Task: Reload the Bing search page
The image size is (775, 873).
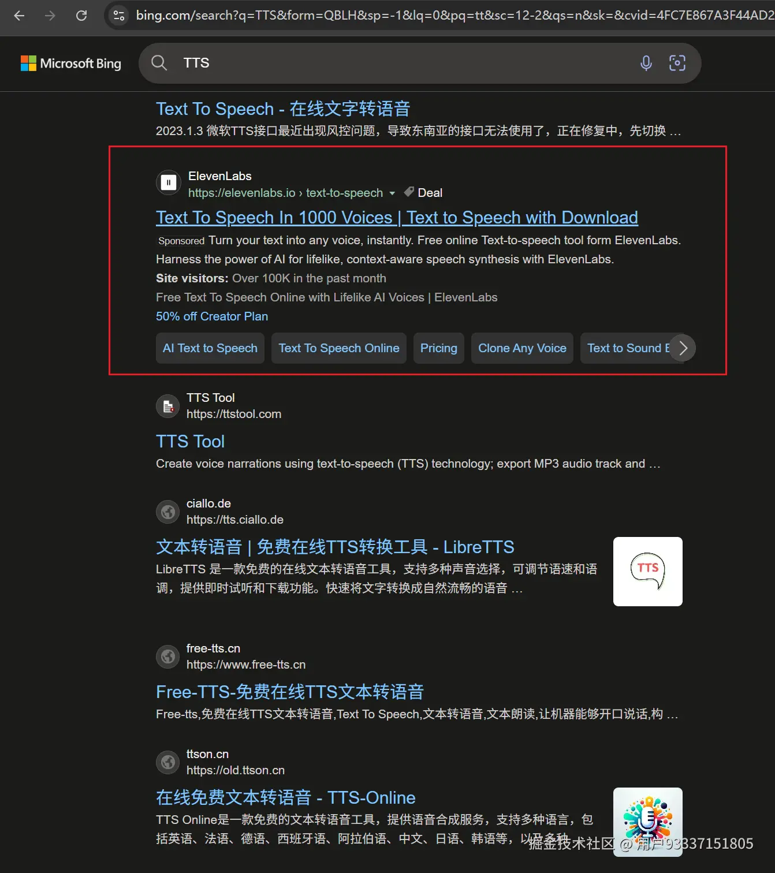Action: (x=81, y=16)
